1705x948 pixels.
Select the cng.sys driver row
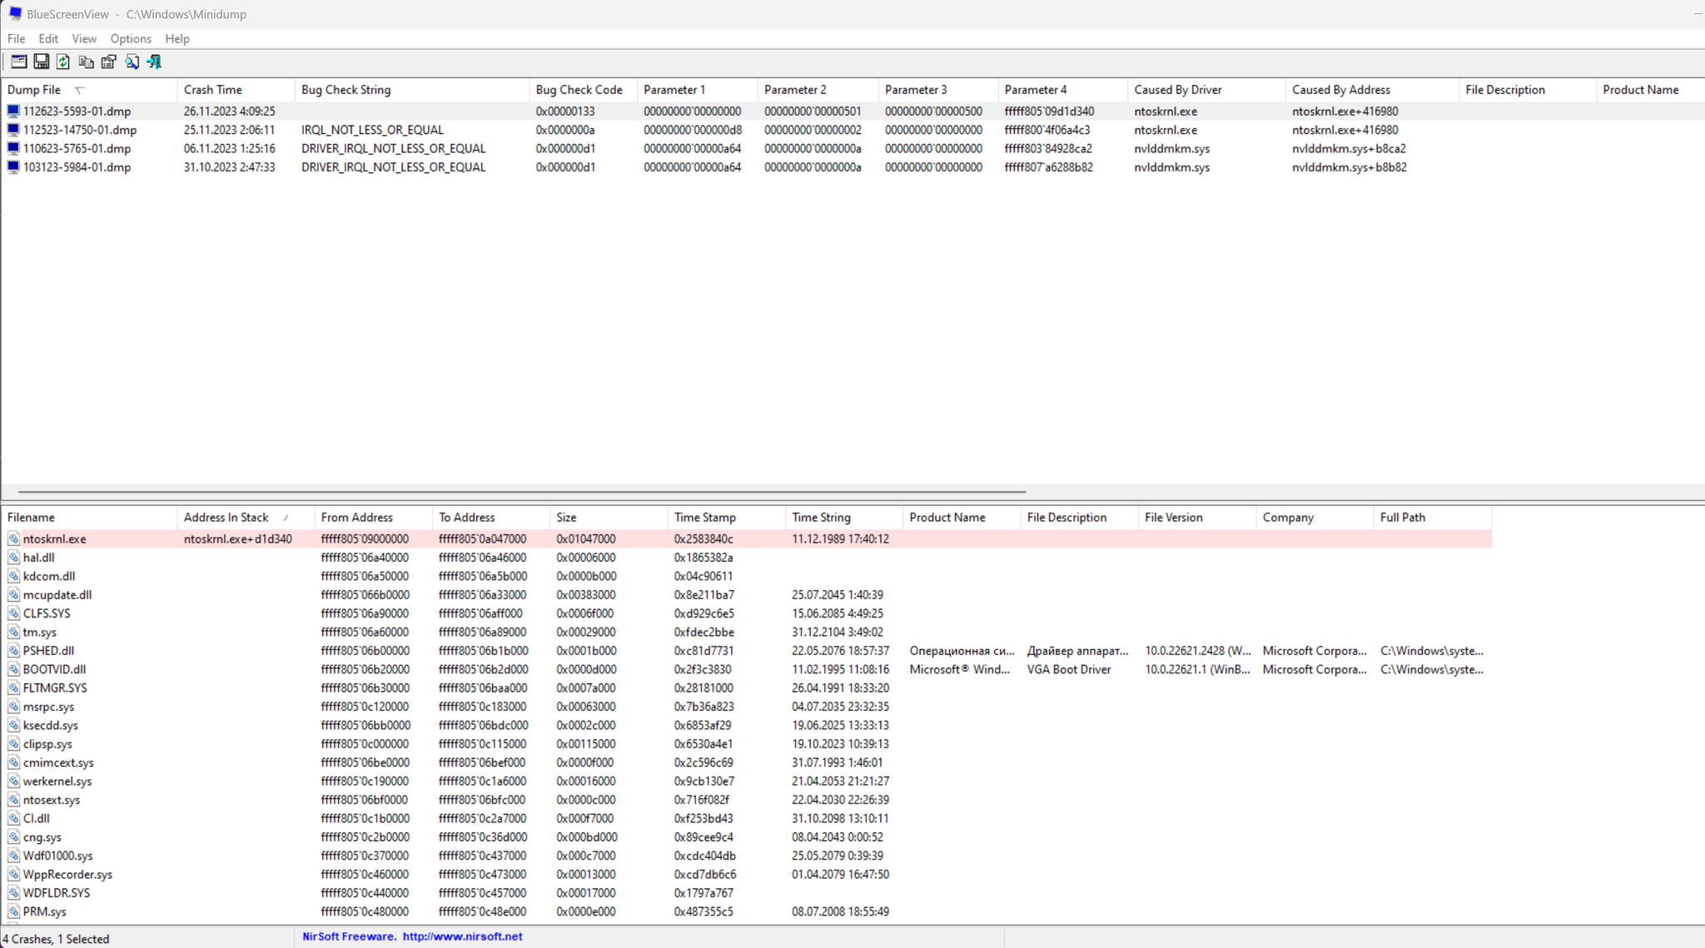click(x=747, y=837)
